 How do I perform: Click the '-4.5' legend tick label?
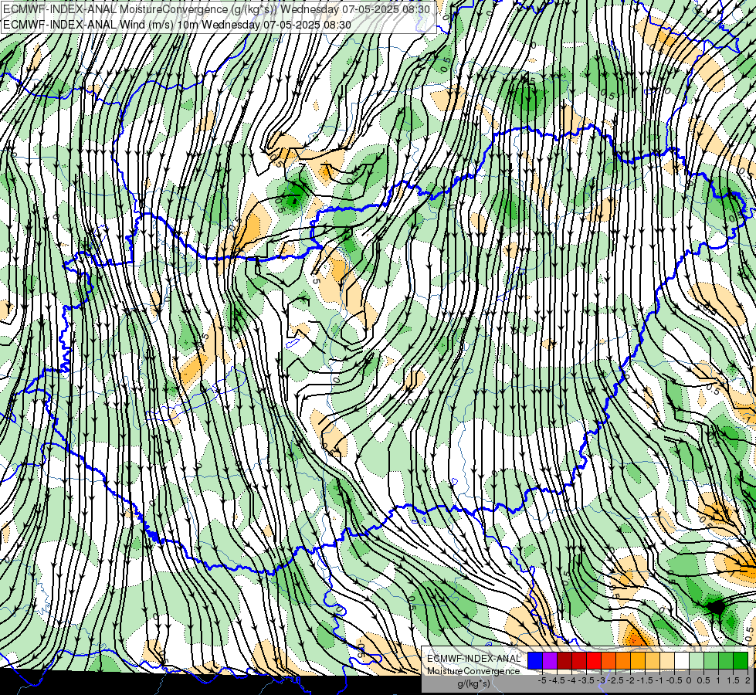[557, 680]
